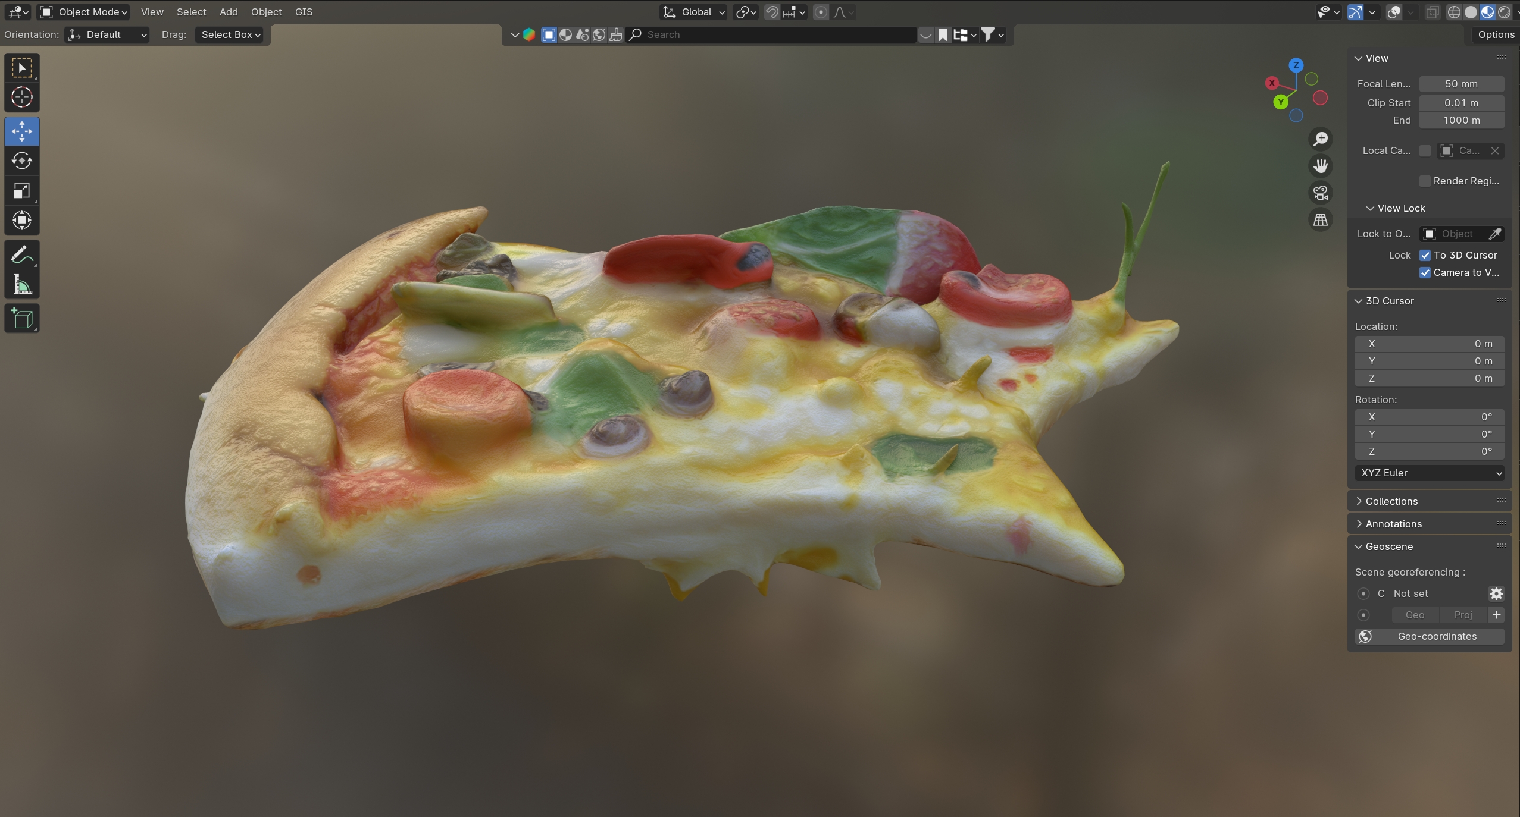Uncheck Lock To 3D Cursor
This screenshot has width=1520, height=817.
[x=1425, y=256]
